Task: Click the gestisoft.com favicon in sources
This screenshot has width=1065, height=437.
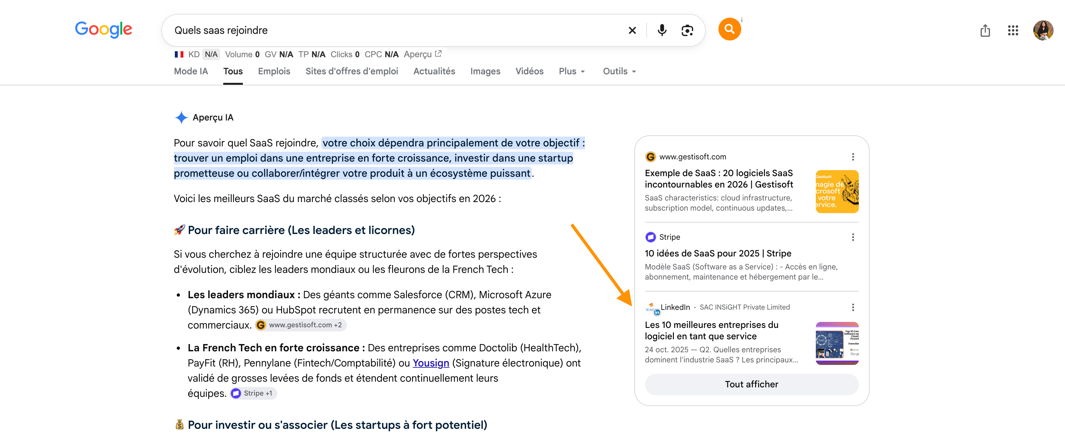Action: [650, 157]
